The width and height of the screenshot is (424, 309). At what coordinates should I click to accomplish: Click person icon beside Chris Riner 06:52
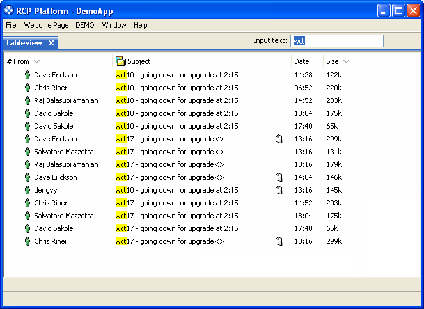[27, 88]
